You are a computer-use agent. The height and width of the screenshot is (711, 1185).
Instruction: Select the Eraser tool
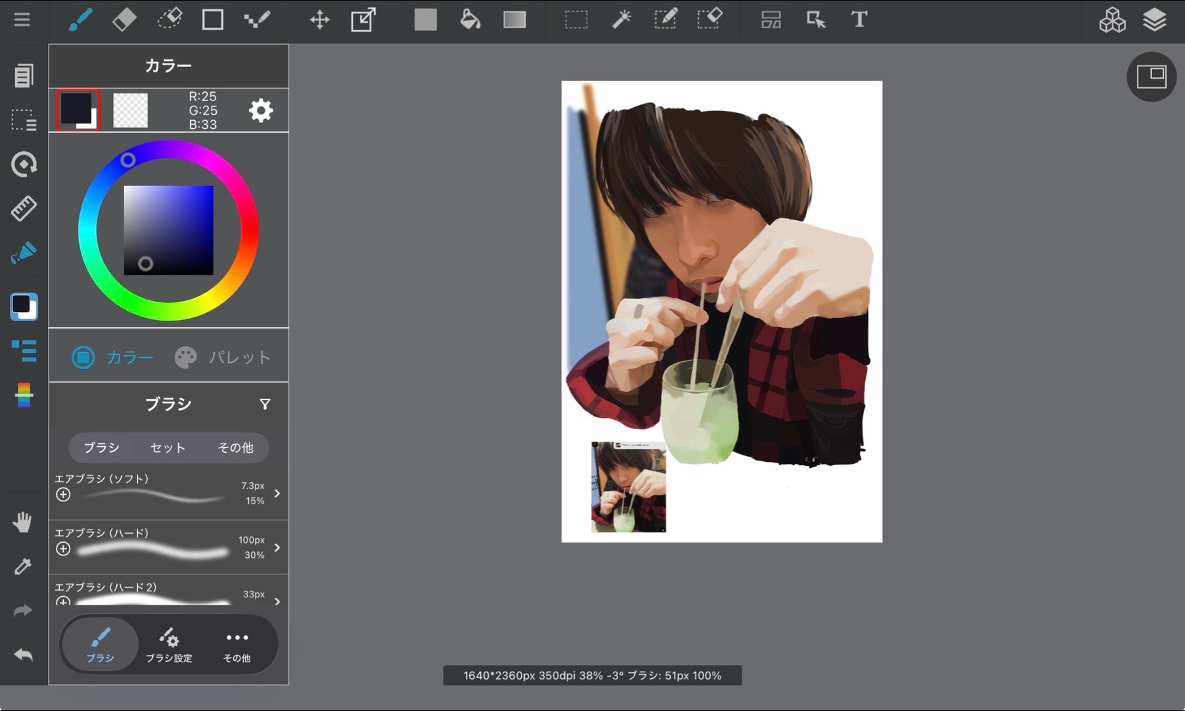[124, 20]
